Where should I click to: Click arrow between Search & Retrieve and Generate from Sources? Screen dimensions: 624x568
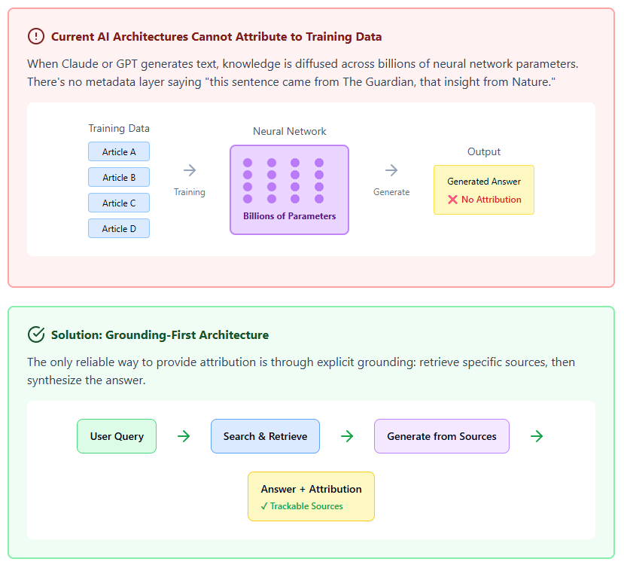pyautogui.click(x=347, y=436)
